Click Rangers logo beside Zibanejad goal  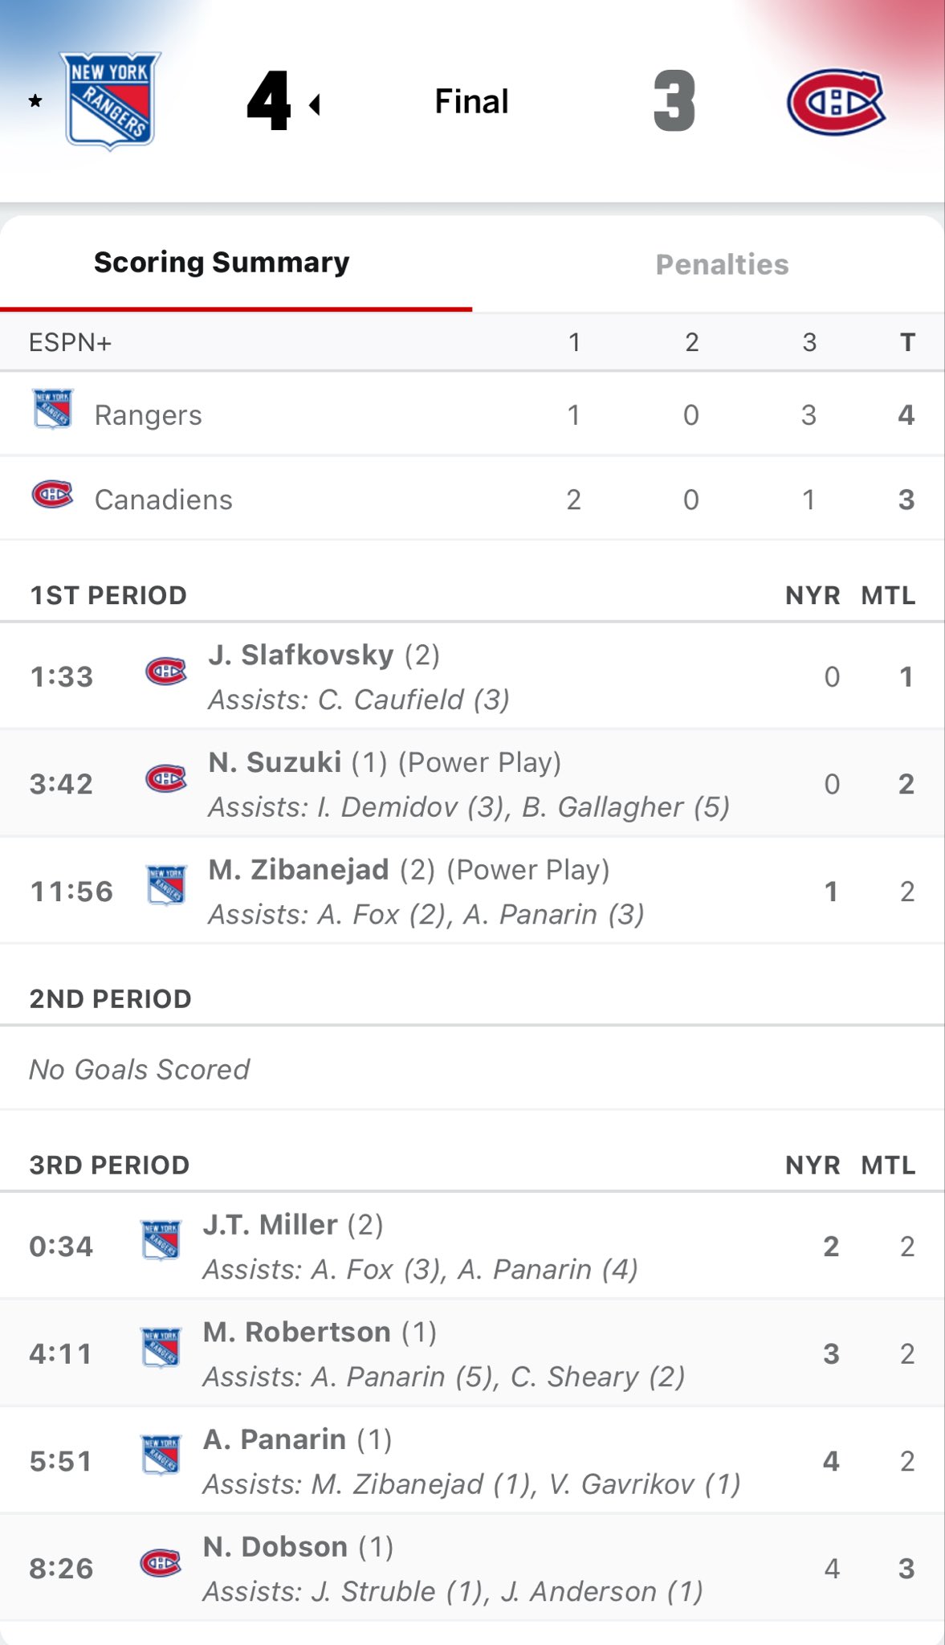point(167,886)
